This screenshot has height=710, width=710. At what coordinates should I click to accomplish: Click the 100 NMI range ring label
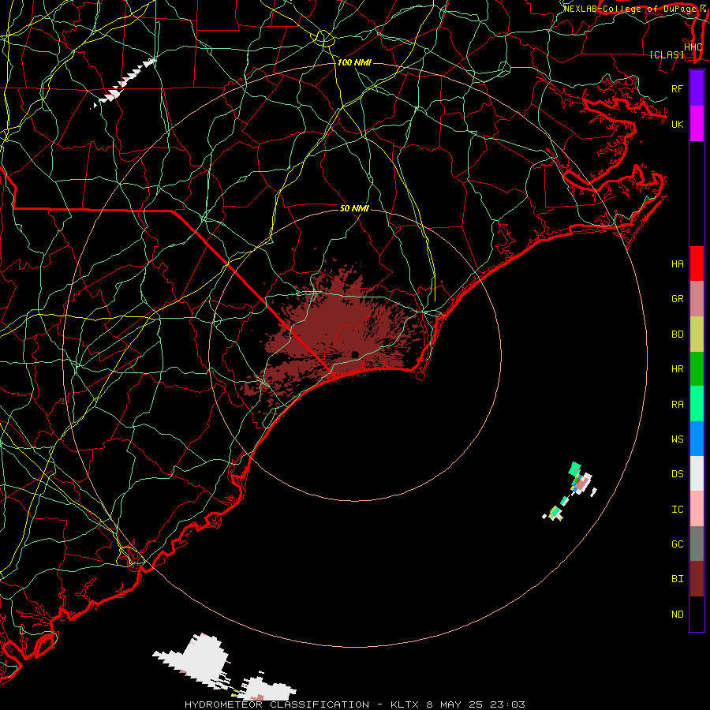[354, 62]
